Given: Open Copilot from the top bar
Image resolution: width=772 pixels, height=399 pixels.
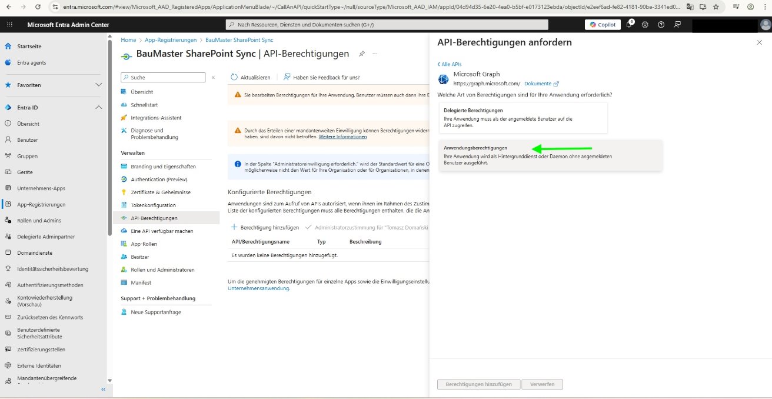Looking at the screenshot, I should point(603,24).
